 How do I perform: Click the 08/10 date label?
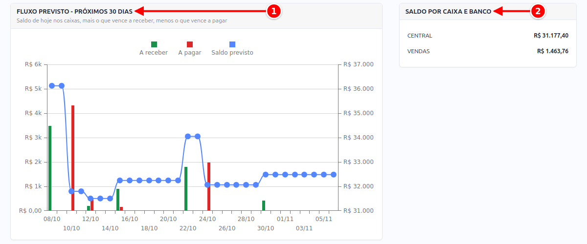tap(52, 220)
